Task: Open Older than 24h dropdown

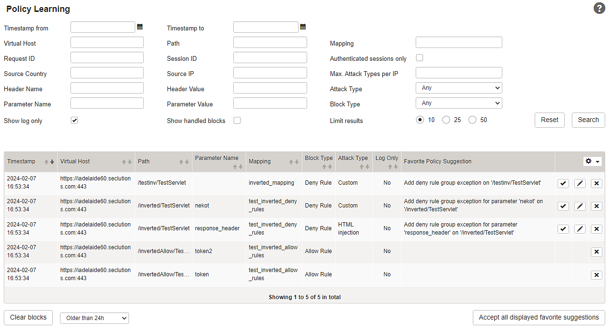Action: click(94, 318)
